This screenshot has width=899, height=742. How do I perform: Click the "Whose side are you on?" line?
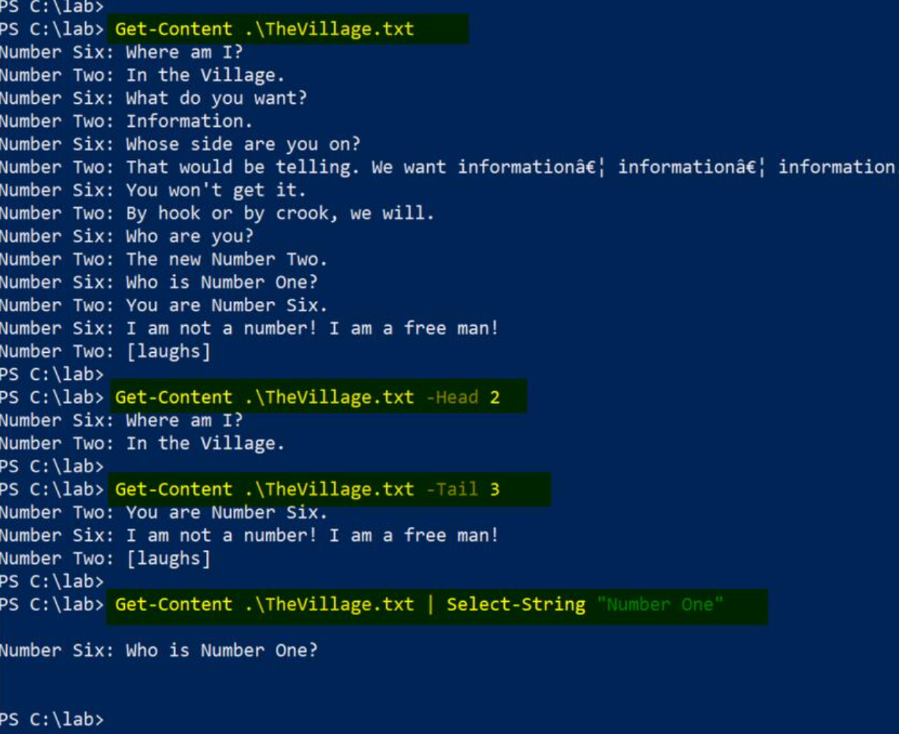[x=242, y=144]
